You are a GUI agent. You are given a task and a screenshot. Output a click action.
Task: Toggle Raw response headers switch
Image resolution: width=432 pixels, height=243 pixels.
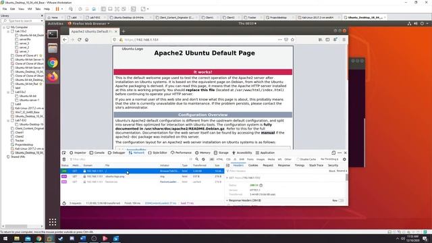click(341, 200)
